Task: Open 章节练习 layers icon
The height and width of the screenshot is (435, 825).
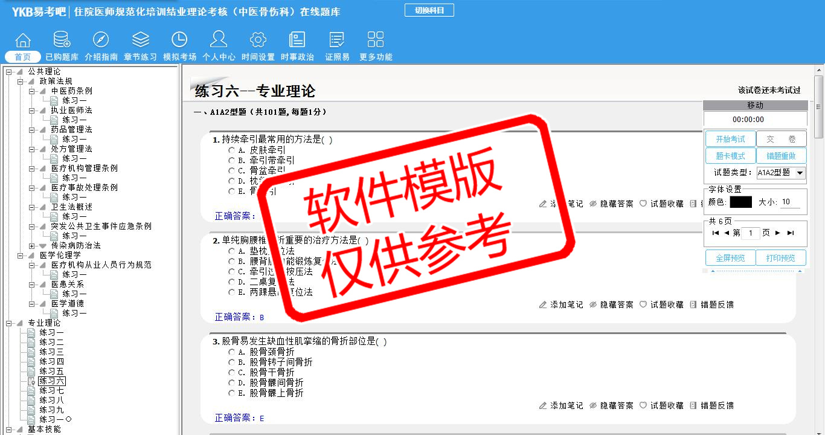Action: pos(140,40)
